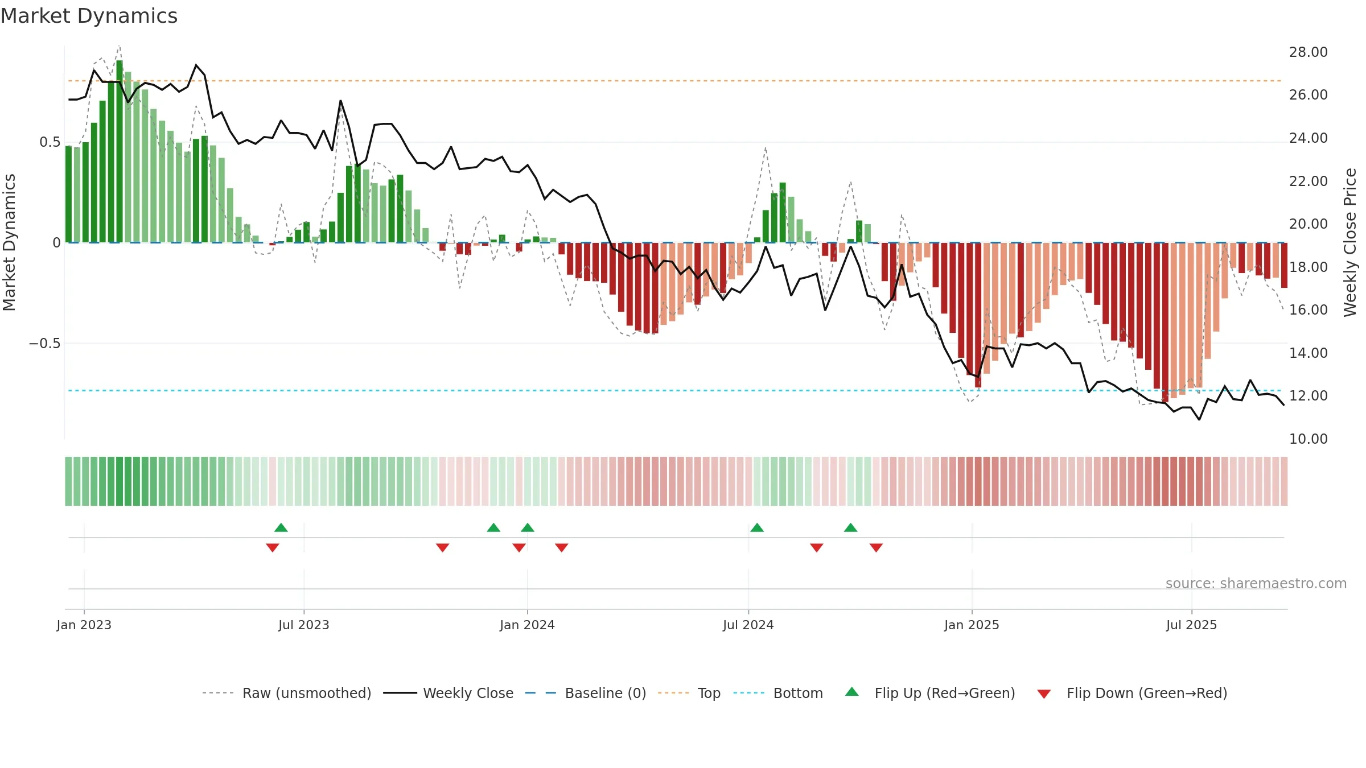Click the orange dashed Top threshold line
Viewport: 1366px width, 768px height.
[x=676, y=81]
